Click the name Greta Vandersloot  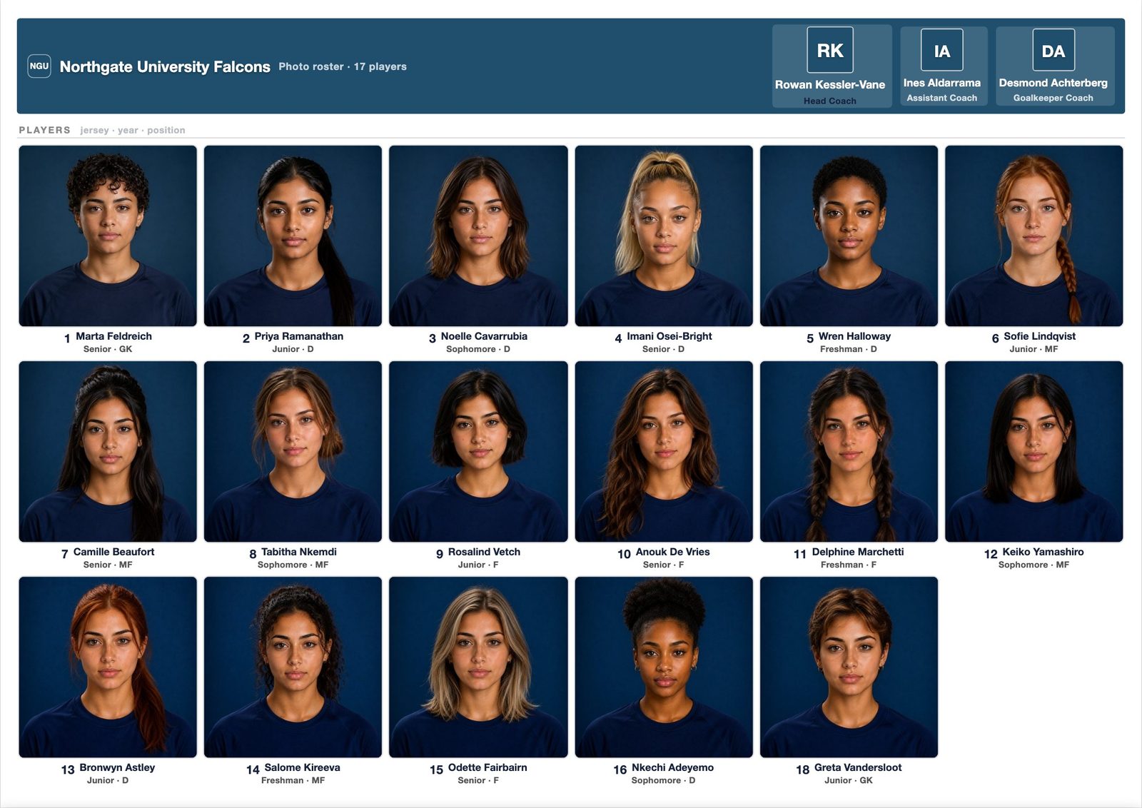coord(858,767)
